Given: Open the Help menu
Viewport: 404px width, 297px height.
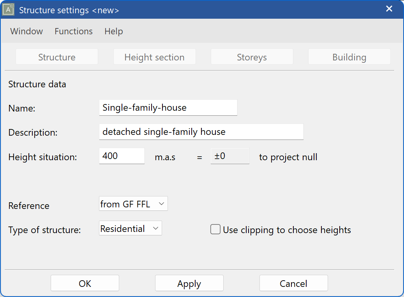Looking at the screenshot, I should click(113, 31).
